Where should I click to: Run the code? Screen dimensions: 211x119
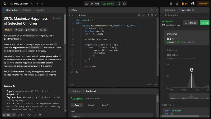tap(95, 4)
